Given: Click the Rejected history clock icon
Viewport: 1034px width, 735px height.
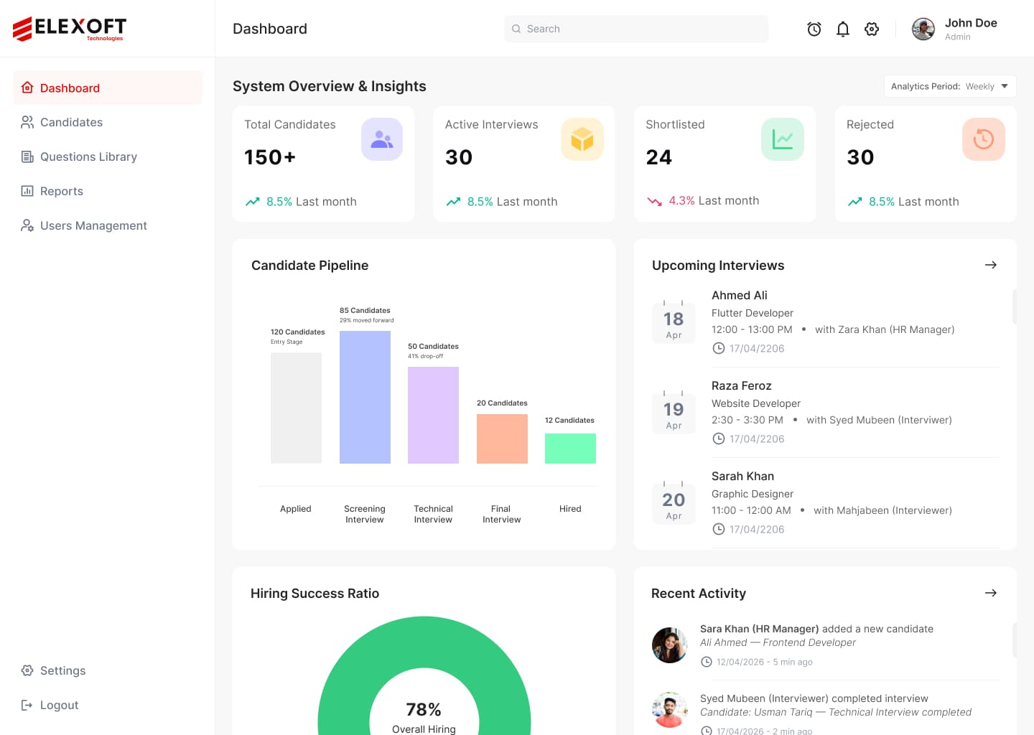Looking at the screenshot, I should [984, 139].
